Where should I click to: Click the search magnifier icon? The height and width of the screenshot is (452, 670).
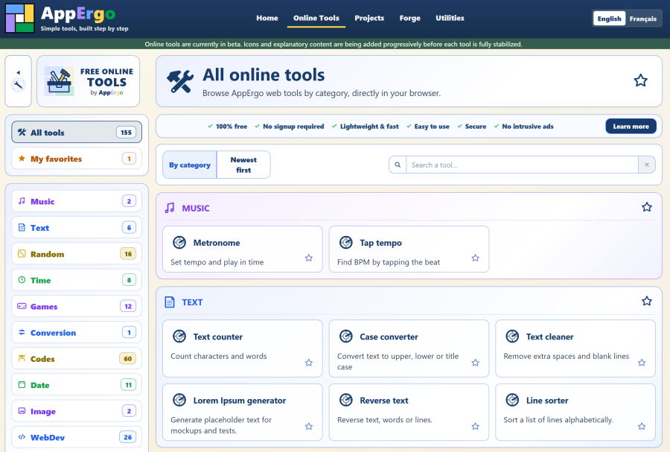398,165
